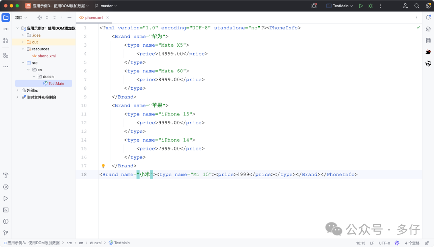Click the AI status icon in status bar

point(397,243)
